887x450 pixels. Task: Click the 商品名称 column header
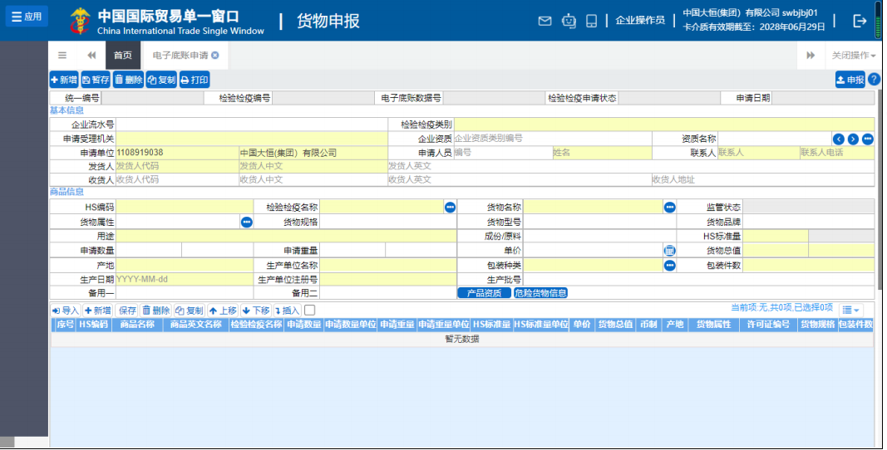[137, 325]
